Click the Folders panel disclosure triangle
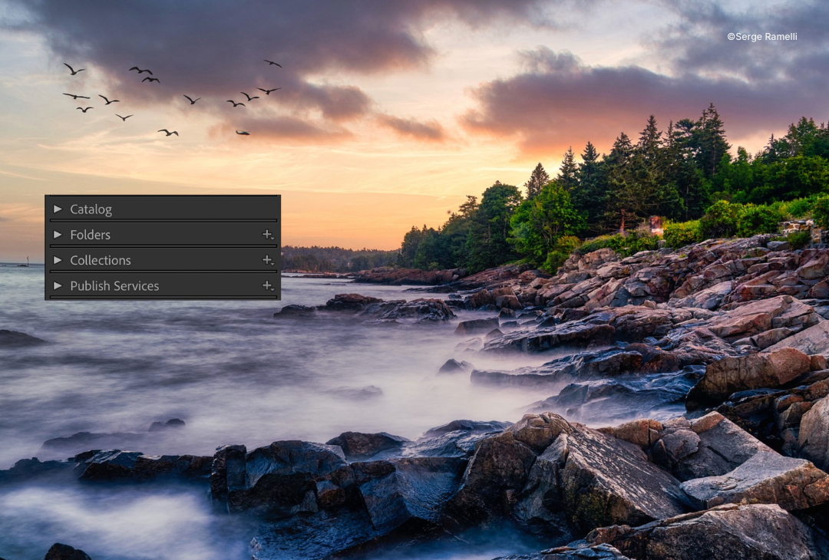This screenshot has height=560, width=829. (59, 235)
